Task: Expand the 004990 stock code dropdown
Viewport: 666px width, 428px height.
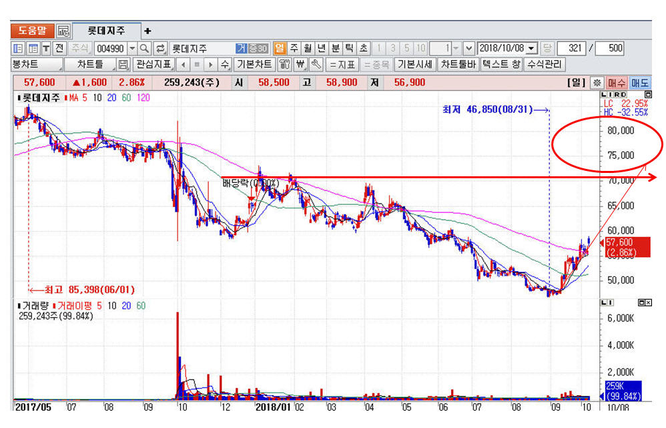Action: (131, 49)
